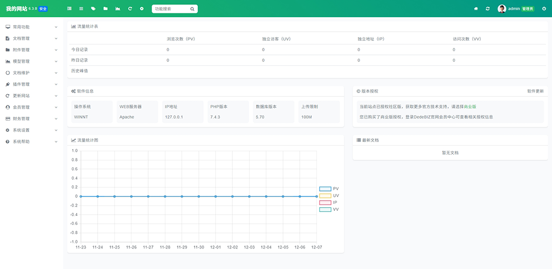The image size is (552, 269).
Task: Open the 插件管理 sidebar section
Action: pos(31,84)
